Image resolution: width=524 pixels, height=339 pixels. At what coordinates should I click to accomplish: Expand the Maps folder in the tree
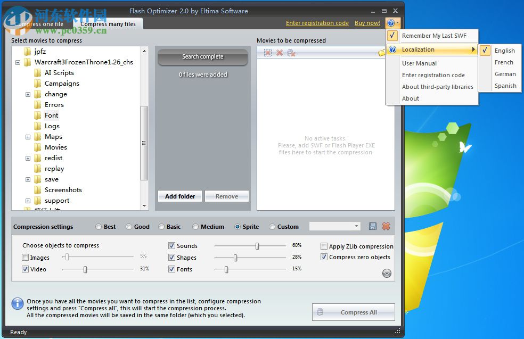pos(28,137)
